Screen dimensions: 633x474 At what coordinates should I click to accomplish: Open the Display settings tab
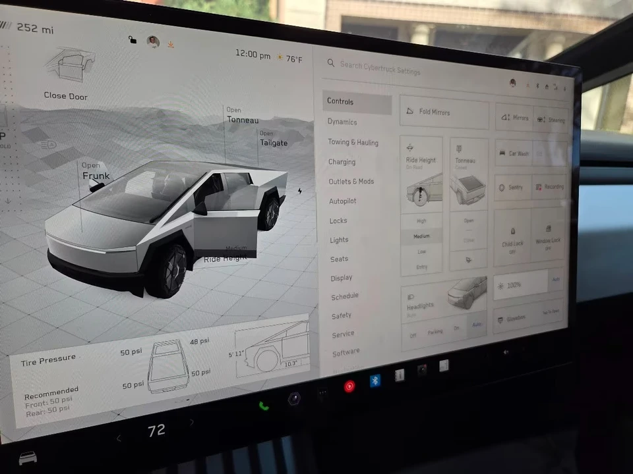(342, 278)
